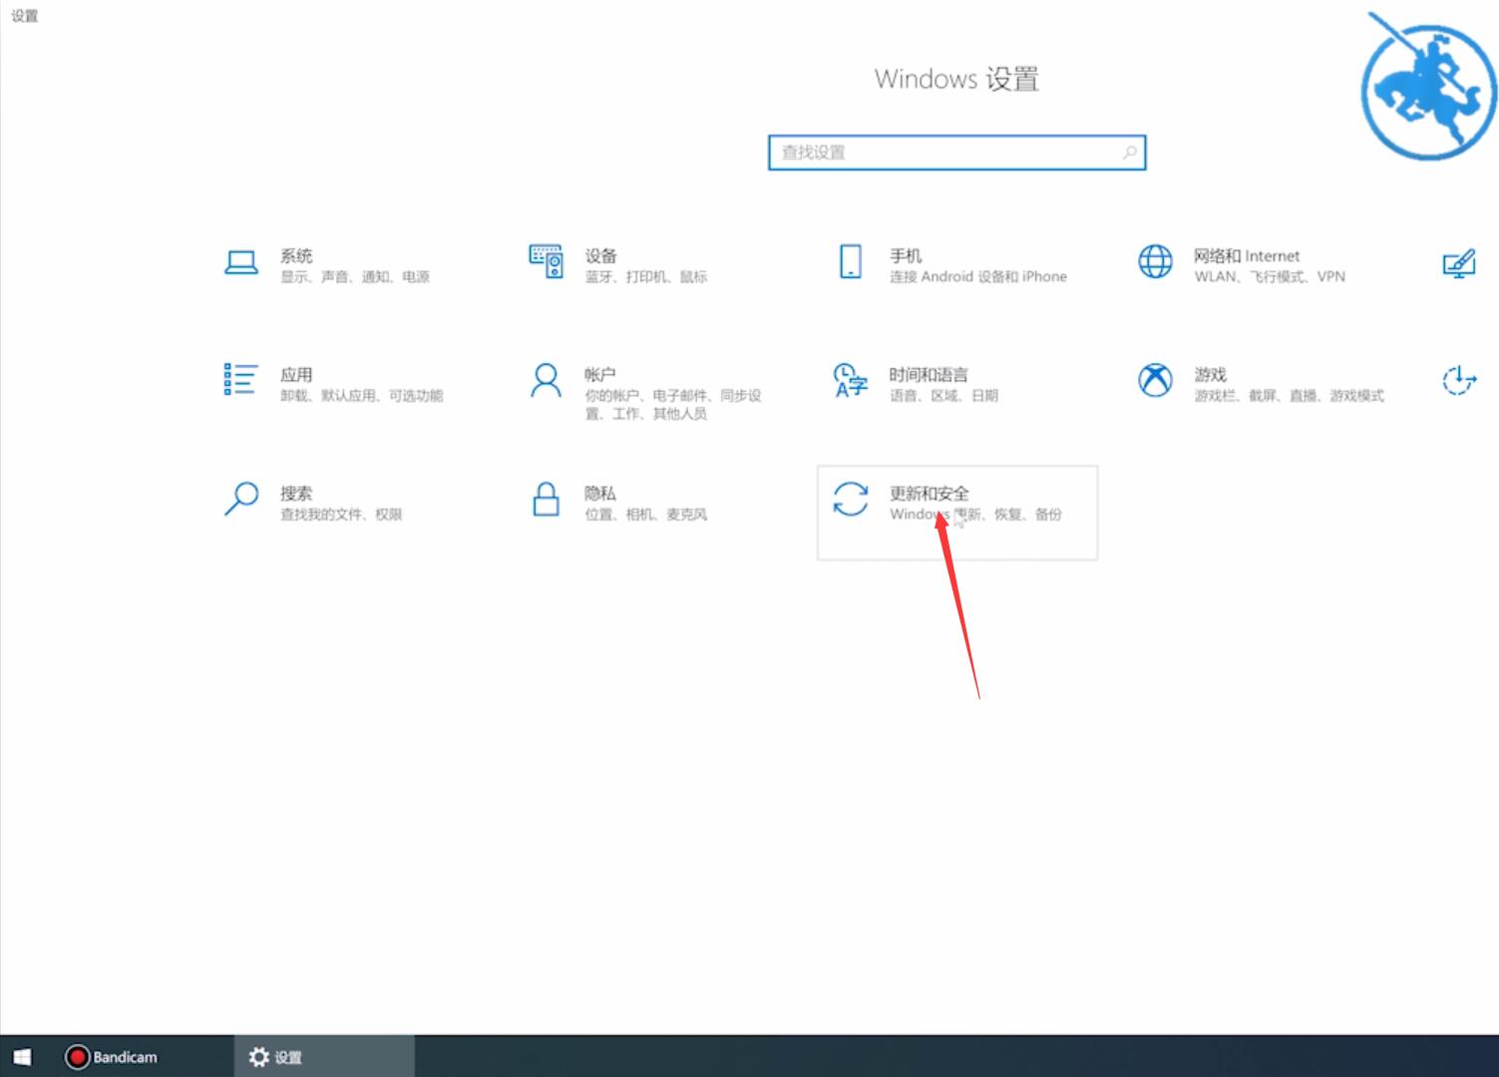Open the Ease of Access clock-arrow icon
Viewport: 1499px width, 1077px height.
(1459, 380)
